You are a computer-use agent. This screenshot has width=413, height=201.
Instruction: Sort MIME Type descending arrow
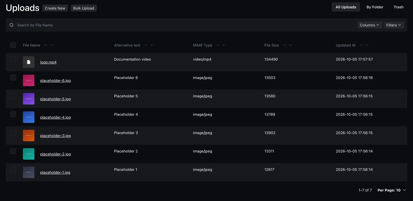pyautogui.click(x=224, y=45)
